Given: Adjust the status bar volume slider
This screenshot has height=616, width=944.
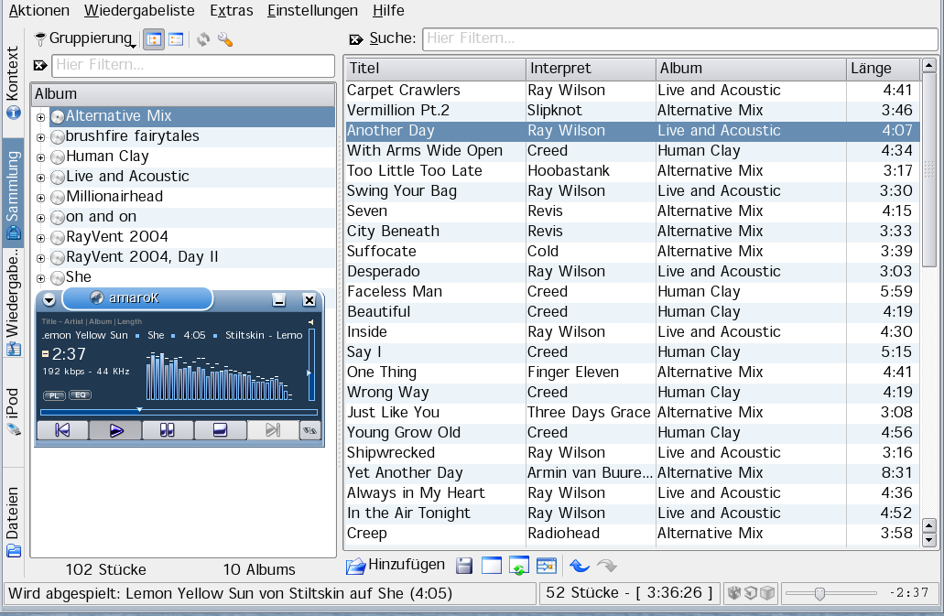Looking at the screenshot, I should [x=830, y=594].
